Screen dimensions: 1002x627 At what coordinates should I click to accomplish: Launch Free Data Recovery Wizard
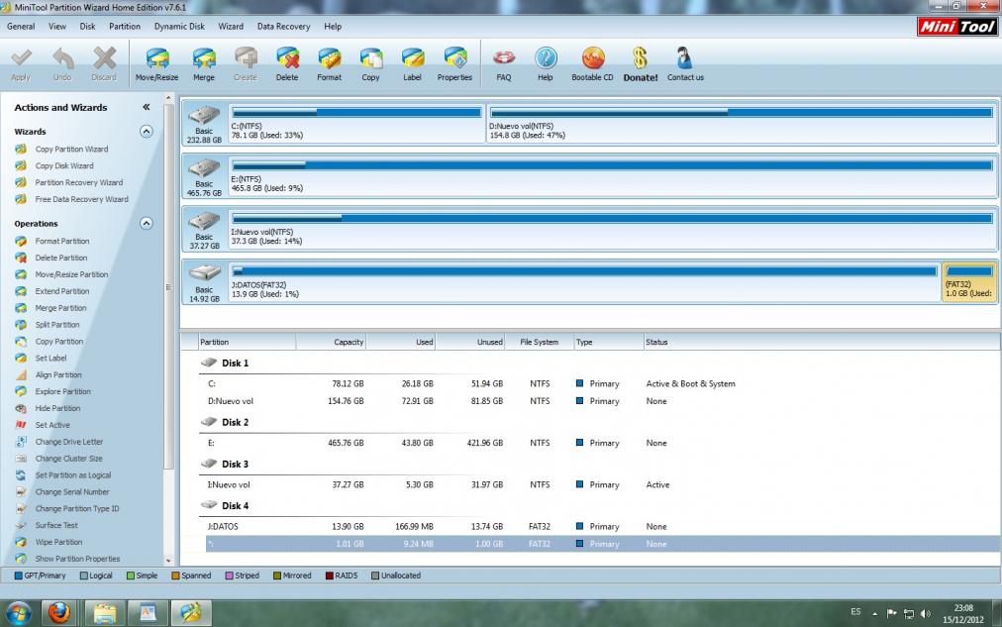click(82, 199)
